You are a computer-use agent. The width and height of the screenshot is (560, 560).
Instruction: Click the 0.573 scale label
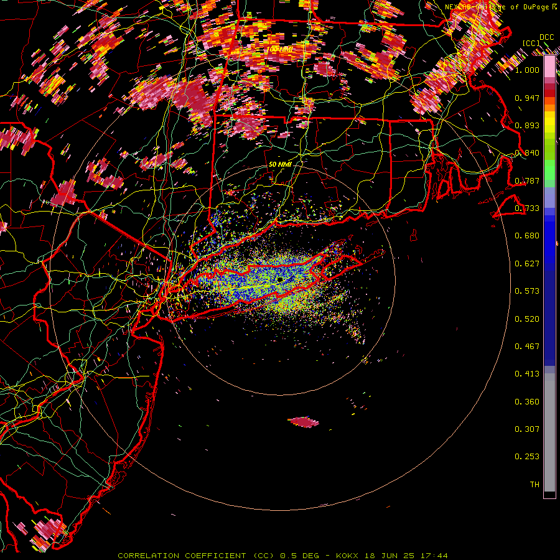[x=527, y=291]
